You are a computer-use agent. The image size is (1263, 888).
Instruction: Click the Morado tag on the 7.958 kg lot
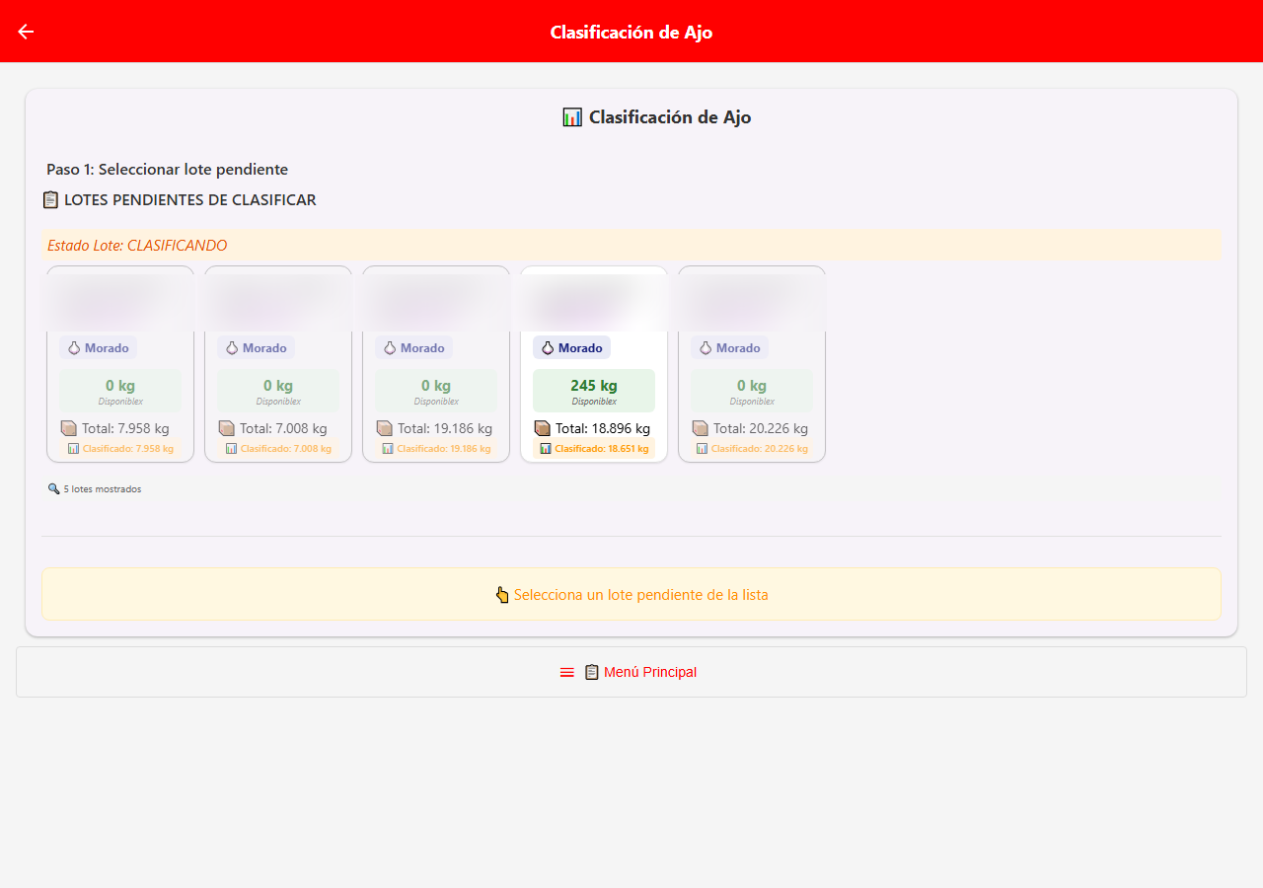pos(98,347)
